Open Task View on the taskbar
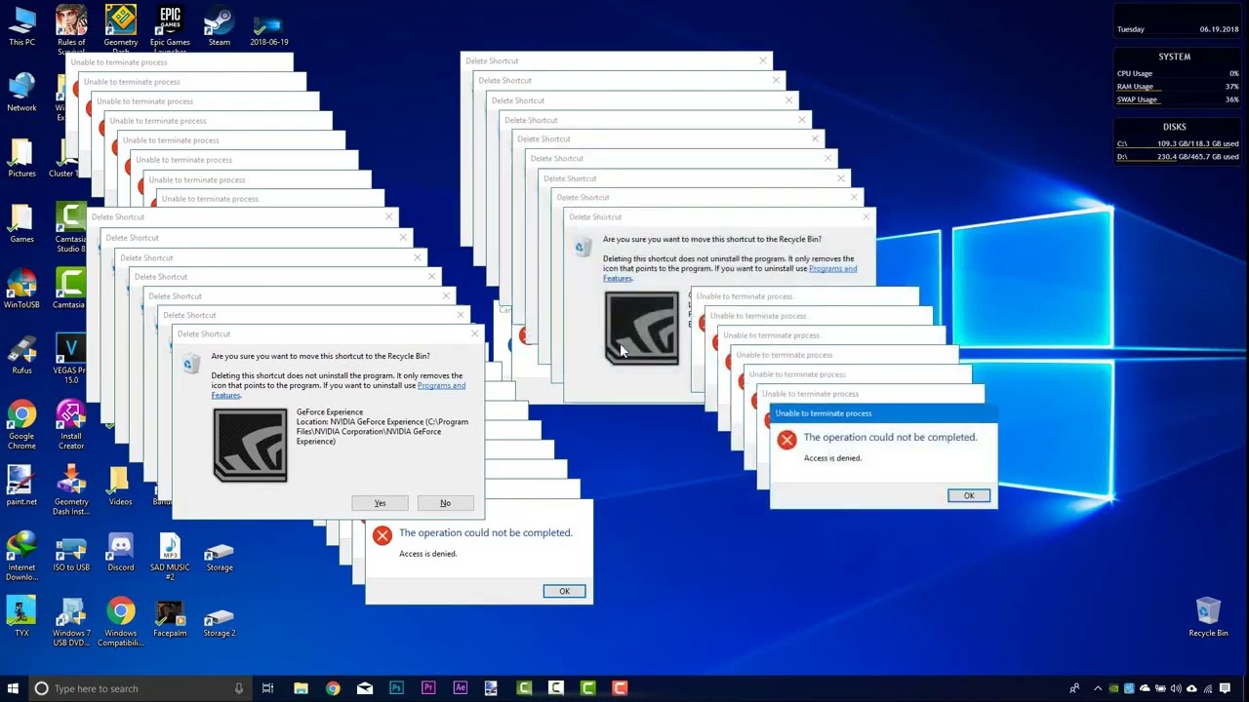The height and width of the screenshot is (702, 1249). 267,688
